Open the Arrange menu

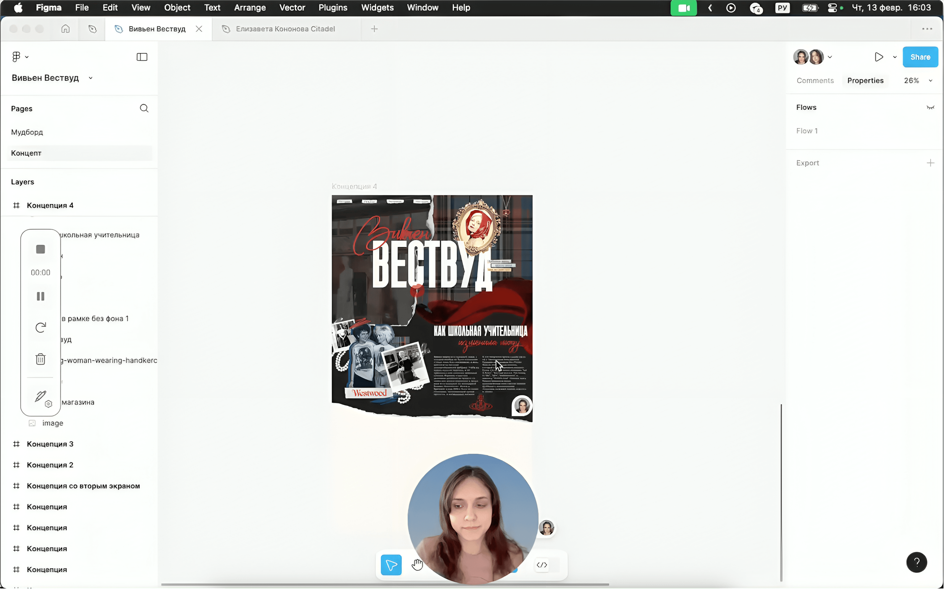(250, 8)
